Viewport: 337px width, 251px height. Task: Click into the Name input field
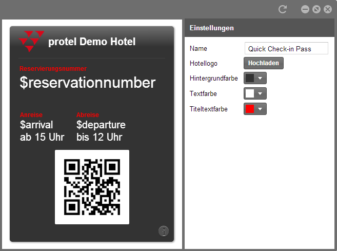(x=286, y=48)
